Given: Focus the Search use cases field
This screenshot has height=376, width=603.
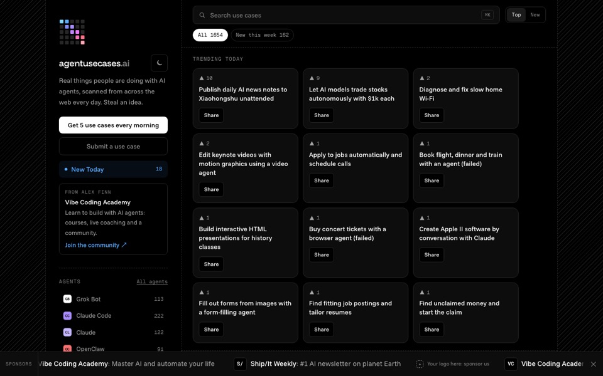Looking at the screenshot, I should click(x=345, y=15).
